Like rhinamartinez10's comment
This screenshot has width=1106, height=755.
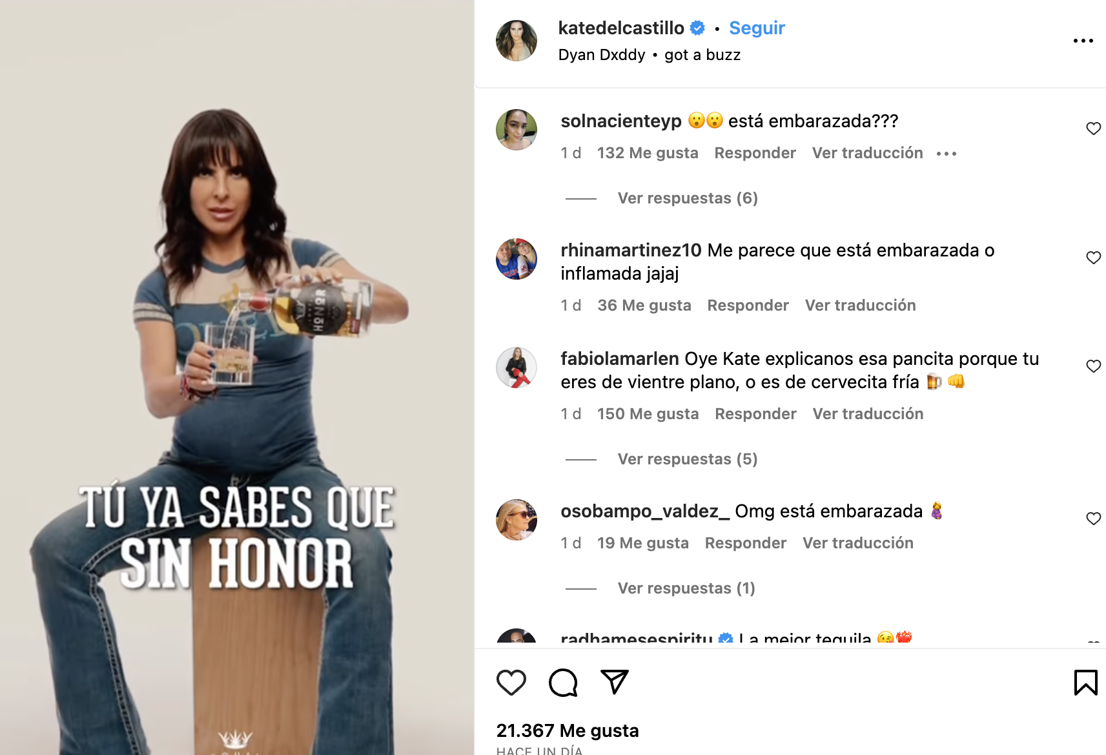point(1093,258)
